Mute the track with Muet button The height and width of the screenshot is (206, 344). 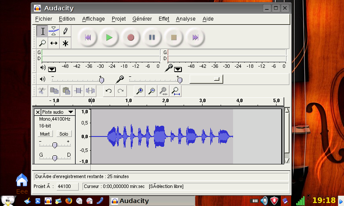tap(45, 134)
